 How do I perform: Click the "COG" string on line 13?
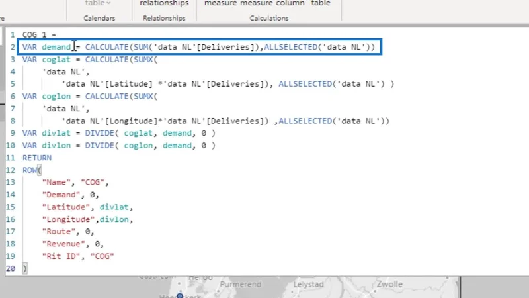tap(93, 183)
